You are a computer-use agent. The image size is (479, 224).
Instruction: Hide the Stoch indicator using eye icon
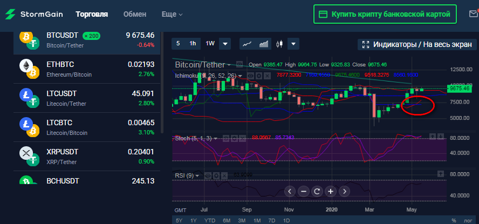pyautogui.click(x=226, y=138)
